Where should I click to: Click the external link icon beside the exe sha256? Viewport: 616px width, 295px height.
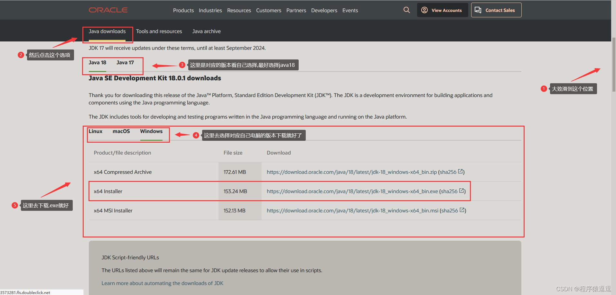pyautogui.click(x=462, y=191)
